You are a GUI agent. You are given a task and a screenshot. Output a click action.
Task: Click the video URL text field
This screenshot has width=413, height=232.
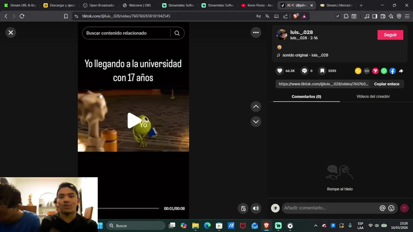click(323, 84)
